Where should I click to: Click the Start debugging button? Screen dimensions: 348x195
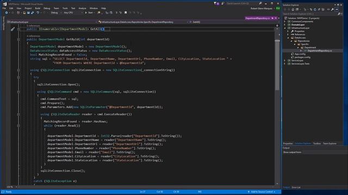click(x=89, y=13)
